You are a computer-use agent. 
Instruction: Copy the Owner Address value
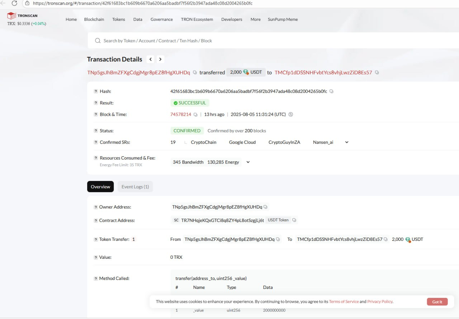[265, 207]
